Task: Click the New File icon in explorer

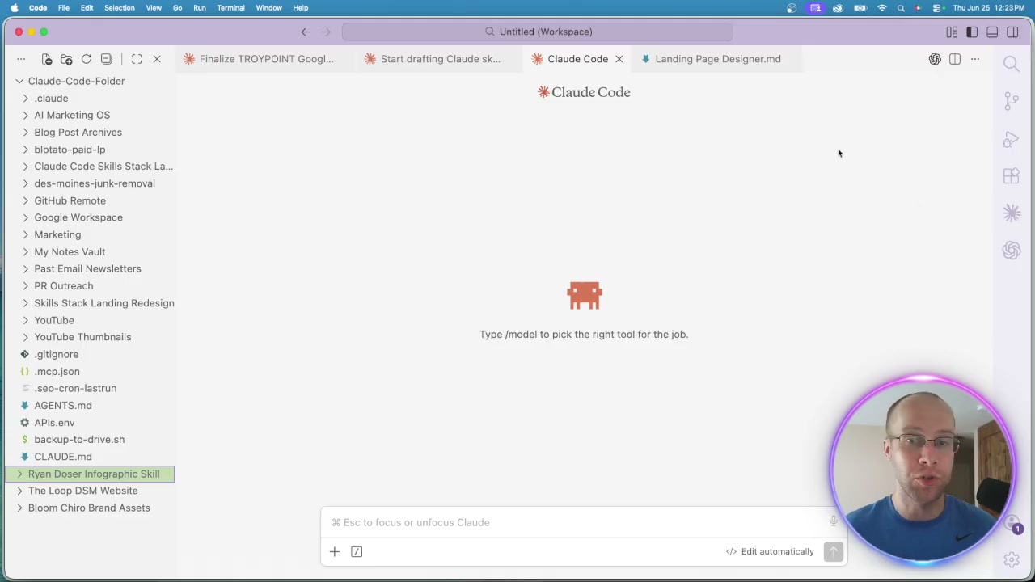Action: (46, 59)
